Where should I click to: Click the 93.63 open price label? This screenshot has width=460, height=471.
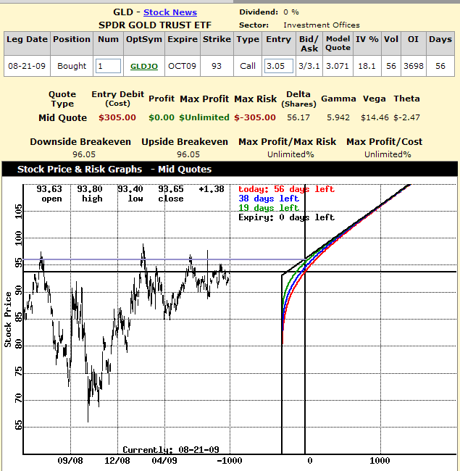[x=49, y=189]
